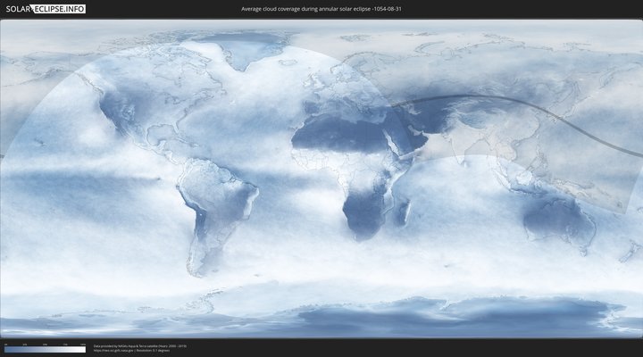Click Madagascar island on the map

(405, 212)
